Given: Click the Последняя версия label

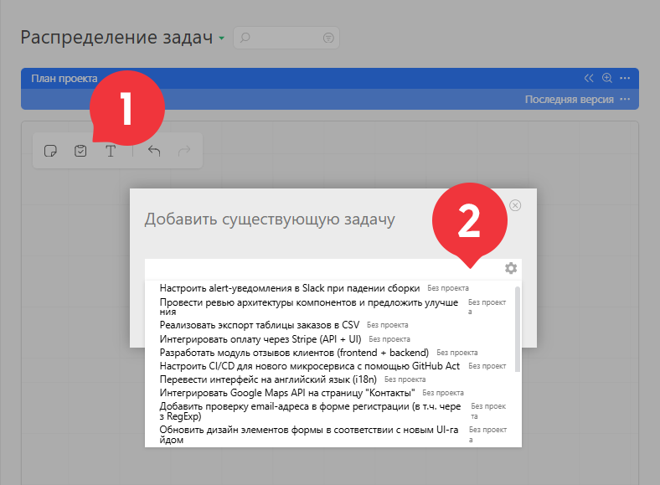Looking at the screenshot, I should (x=569, y=100).
